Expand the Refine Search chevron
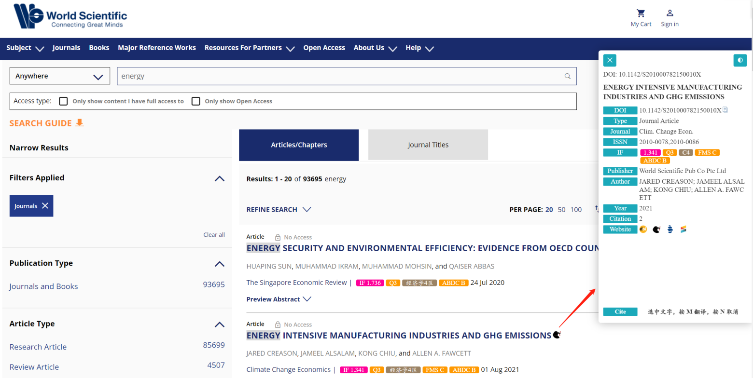Viewport: 753px width, 378px height. coord(307,210)
